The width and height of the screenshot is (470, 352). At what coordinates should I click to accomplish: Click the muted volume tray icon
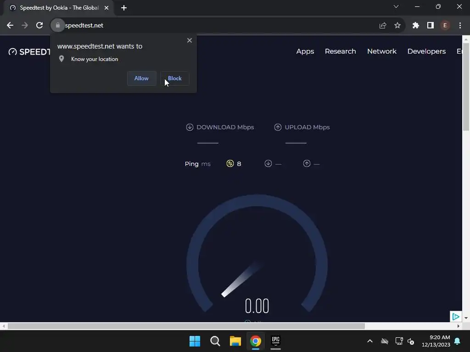click(411, 341)
